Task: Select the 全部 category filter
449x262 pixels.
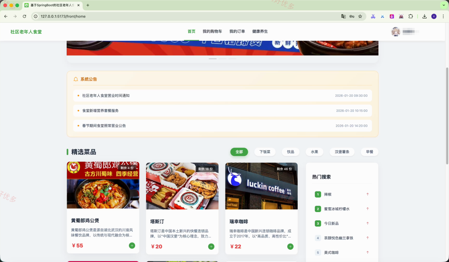Action: (239, 152)
